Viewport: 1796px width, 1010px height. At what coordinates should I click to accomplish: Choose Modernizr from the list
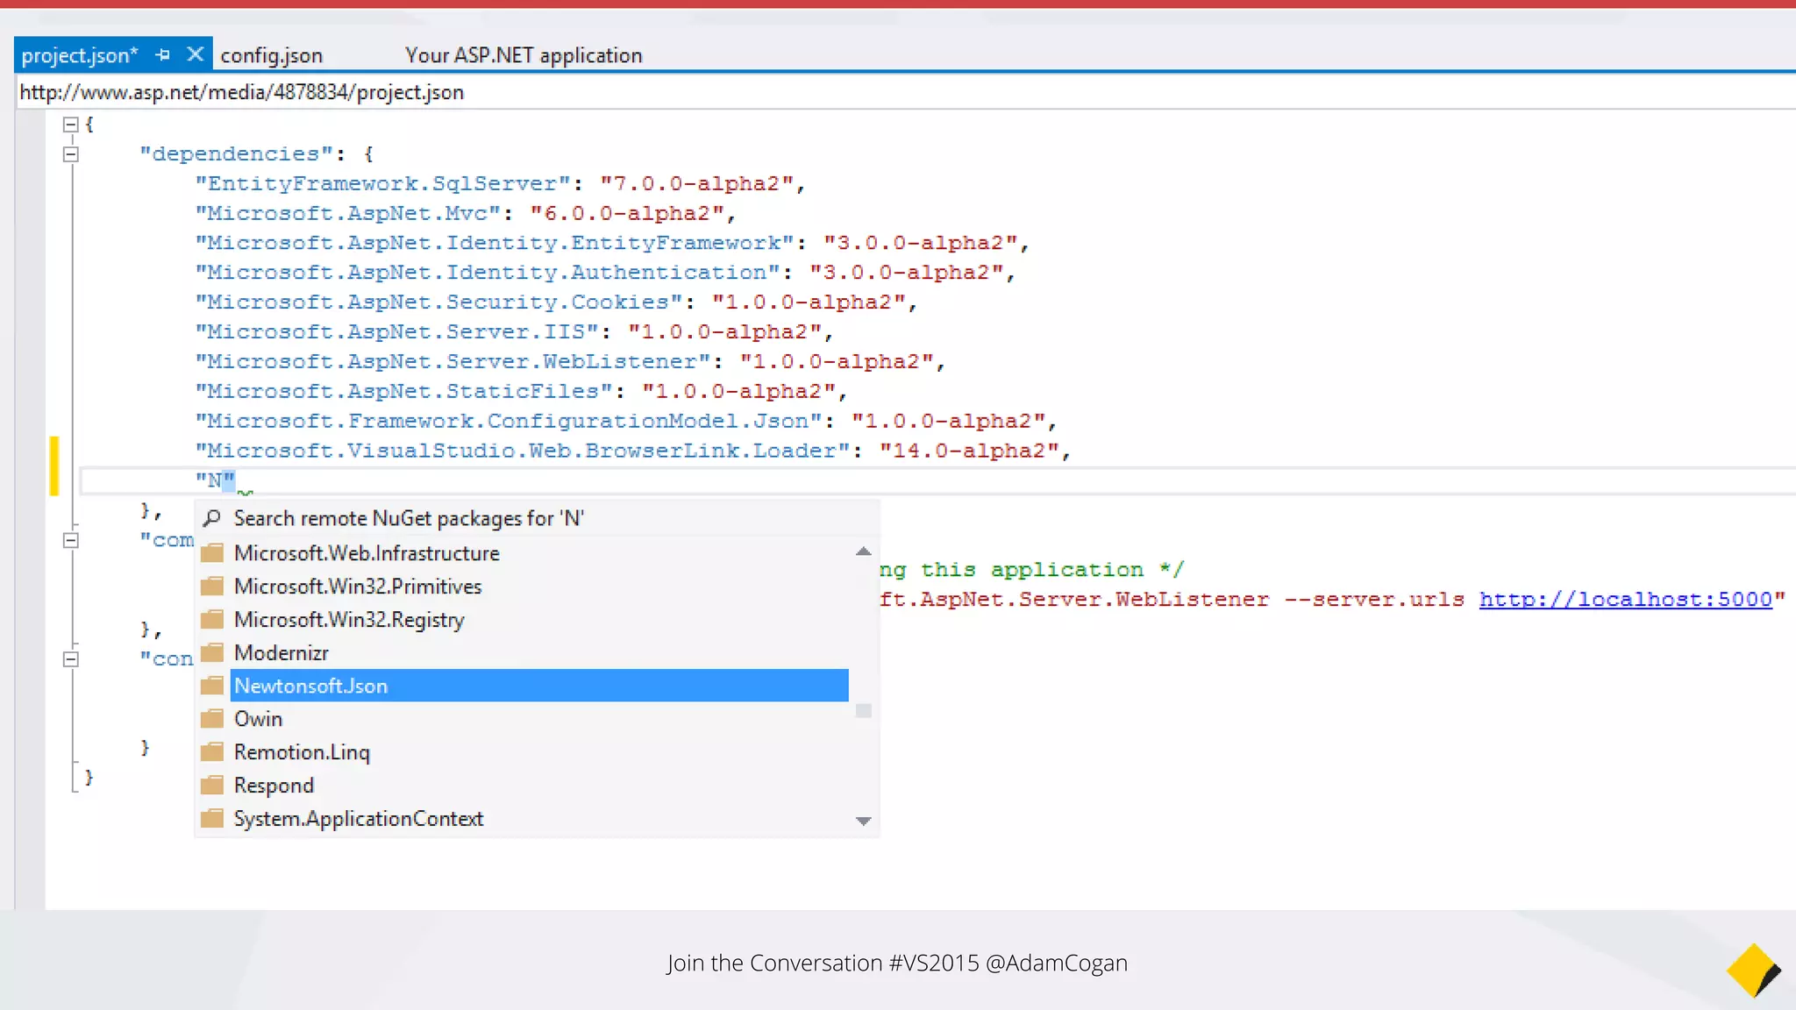coord(282,653)
